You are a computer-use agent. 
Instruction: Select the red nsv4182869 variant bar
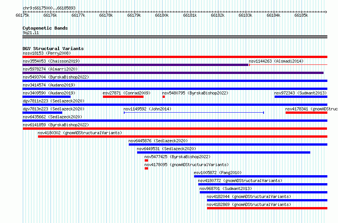coord(267,208)
